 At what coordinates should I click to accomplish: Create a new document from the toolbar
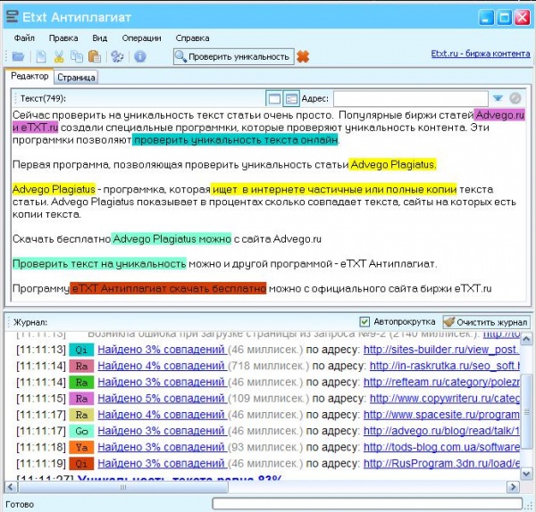click(41, 56)
